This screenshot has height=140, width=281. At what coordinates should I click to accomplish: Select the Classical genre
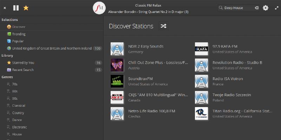click(19, 105)
